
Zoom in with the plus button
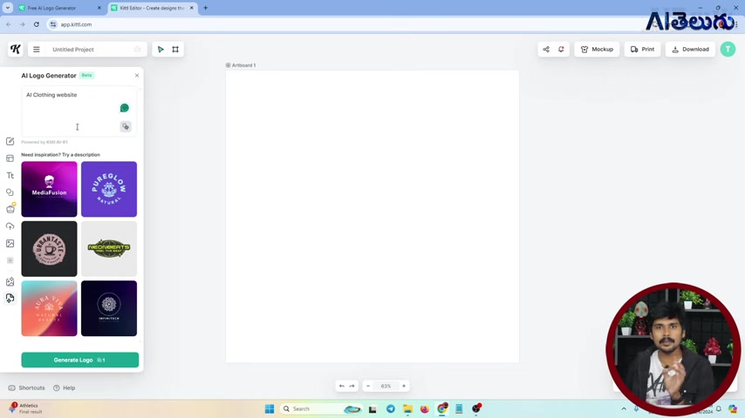(x=404, y=386)
